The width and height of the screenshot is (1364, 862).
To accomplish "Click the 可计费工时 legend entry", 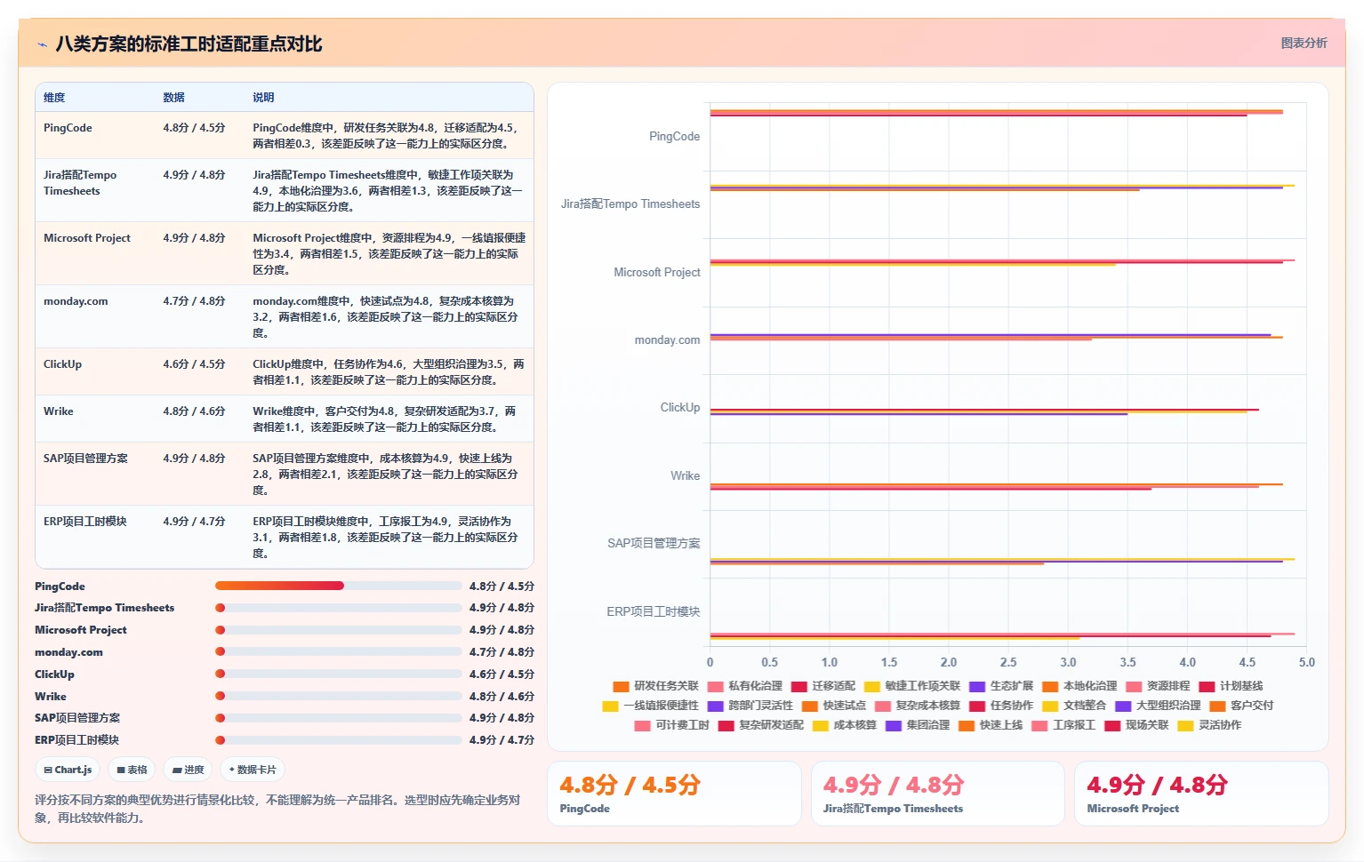I will tap(672, 725).
